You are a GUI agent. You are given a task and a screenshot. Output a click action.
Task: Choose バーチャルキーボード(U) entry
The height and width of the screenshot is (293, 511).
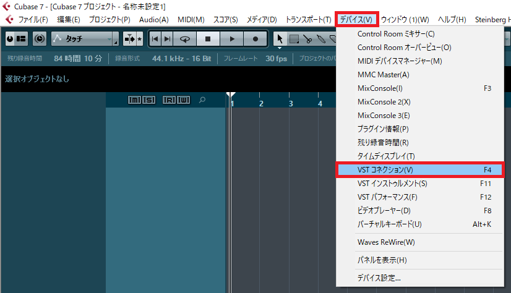[x=420, y=224]
